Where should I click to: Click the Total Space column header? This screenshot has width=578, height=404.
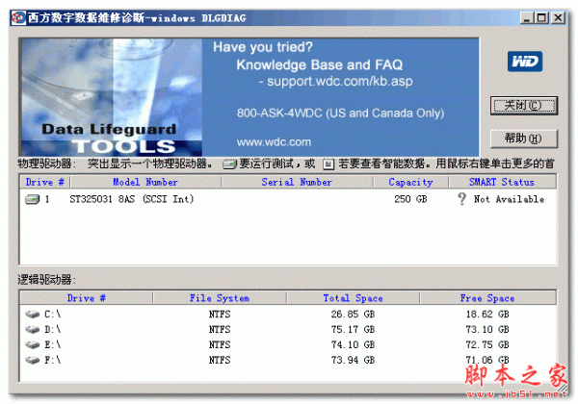pos(354,298)
